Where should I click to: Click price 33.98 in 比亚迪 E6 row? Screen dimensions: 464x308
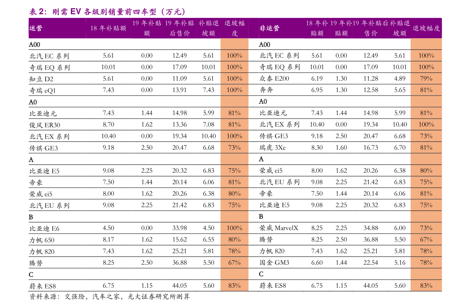[180, 228]
